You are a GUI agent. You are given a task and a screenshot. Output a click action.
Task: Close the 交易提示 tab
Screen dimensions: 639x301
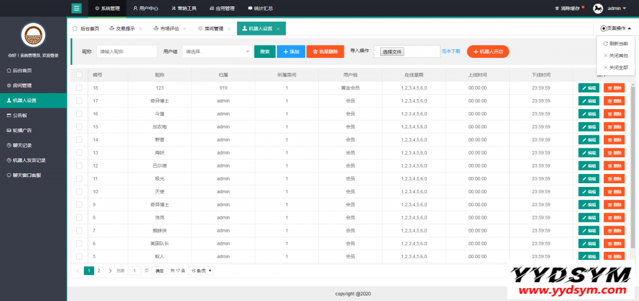tap(140, 29)
